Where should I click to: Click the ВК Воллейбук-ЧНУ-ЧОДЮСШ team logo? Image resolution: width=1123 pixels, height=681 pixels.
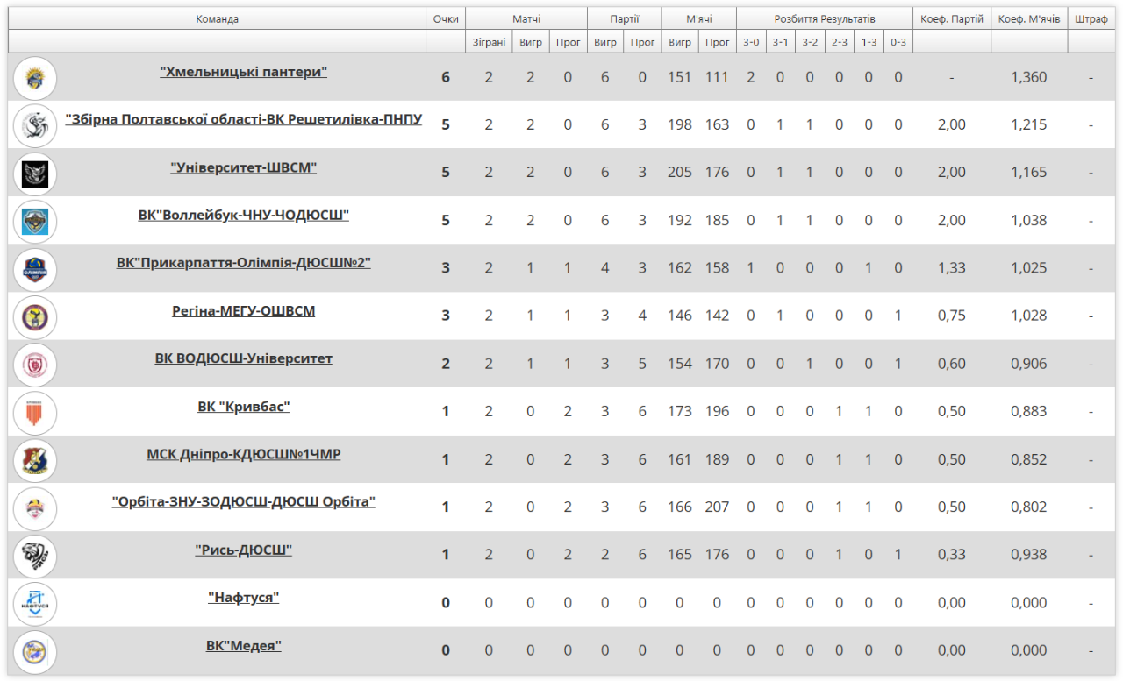tap(35, 221)
